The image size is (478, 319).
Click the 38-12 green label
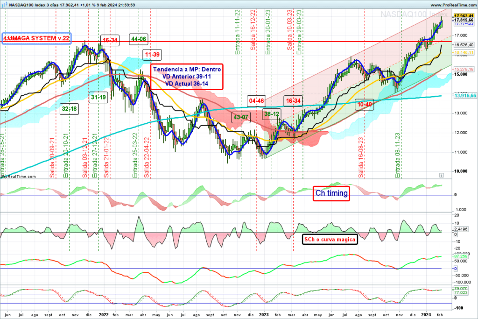pyautogui.click(x=271, y=114)
